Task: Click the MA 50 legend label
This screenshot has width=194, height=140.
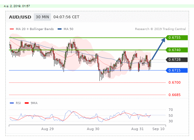Action: tap(68, 29)
